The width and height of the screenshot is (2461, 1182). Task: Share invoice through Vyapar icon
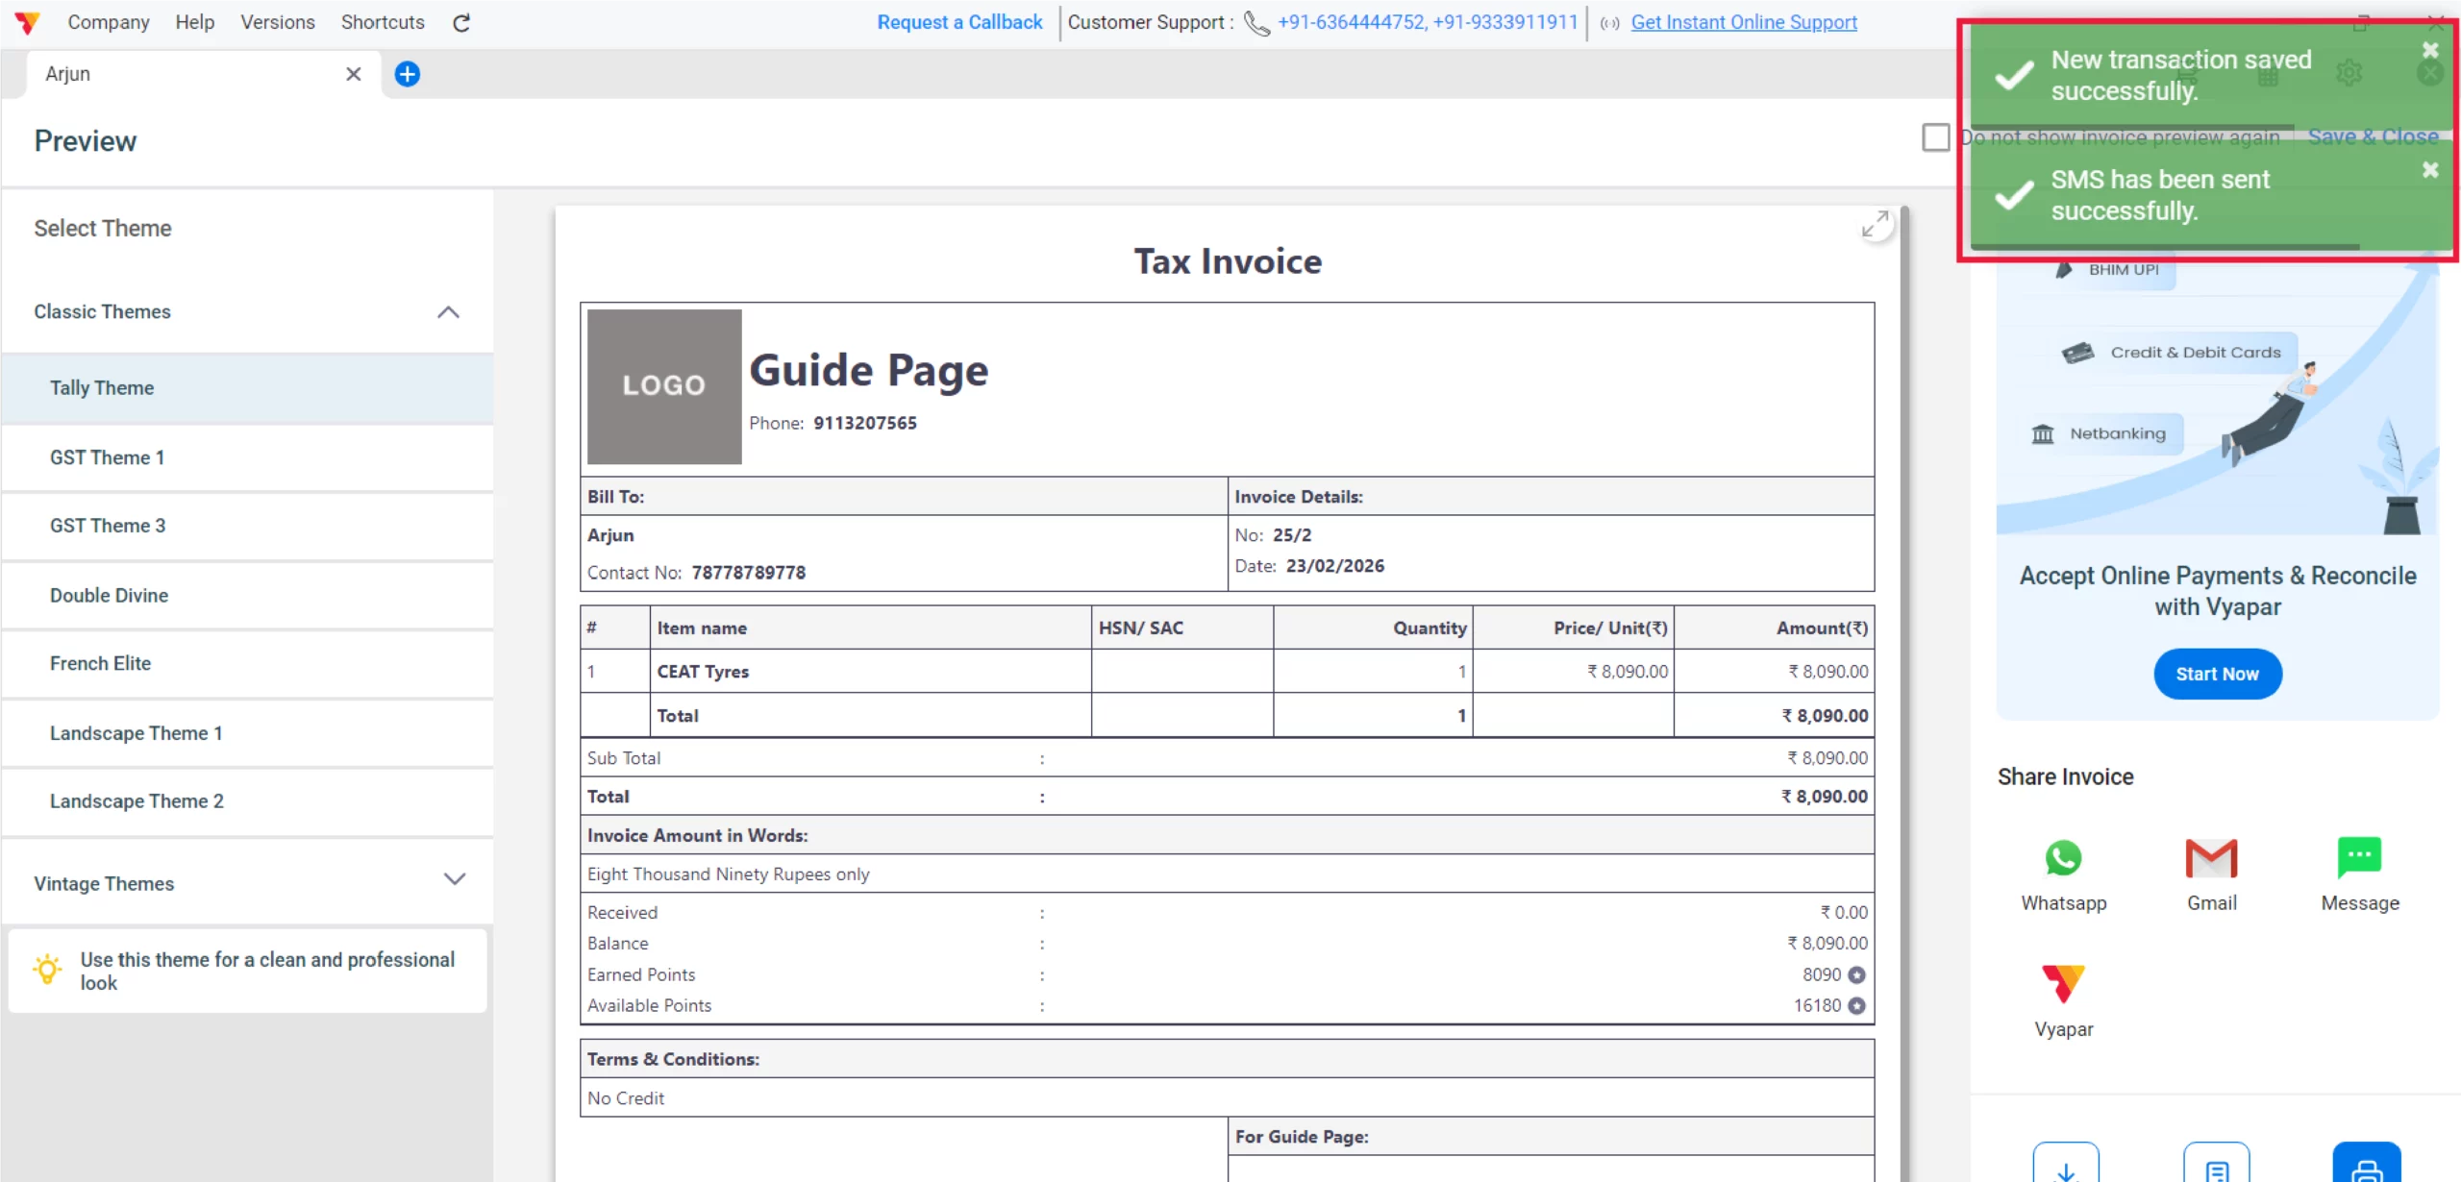coord(2063,984)
